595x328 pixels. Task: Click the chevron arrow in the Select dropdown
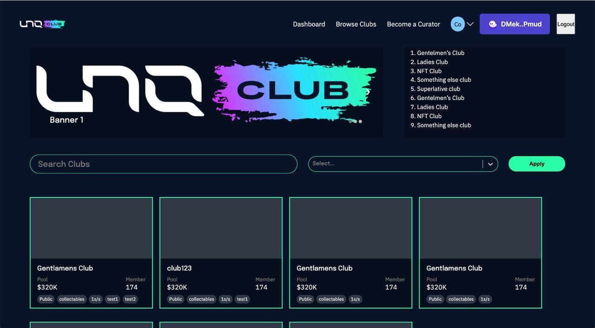pos(490,164)
